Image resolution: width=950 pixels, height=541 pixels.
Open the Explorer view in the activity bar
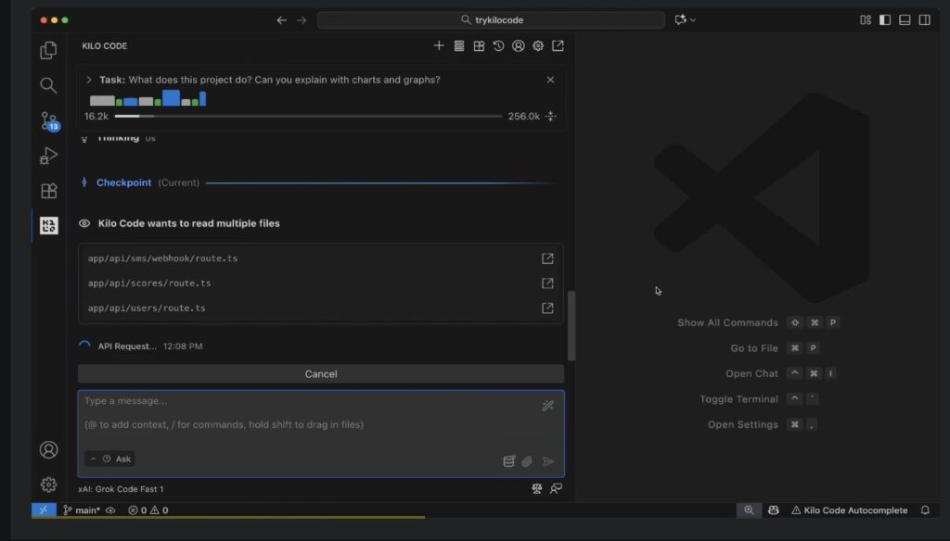[x=48, y=51]
